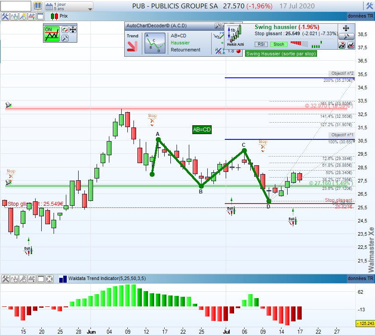
Task: Click the 100% (30.65) Fibonacci label
Action: pyautogui.click(x=340, y=142)
